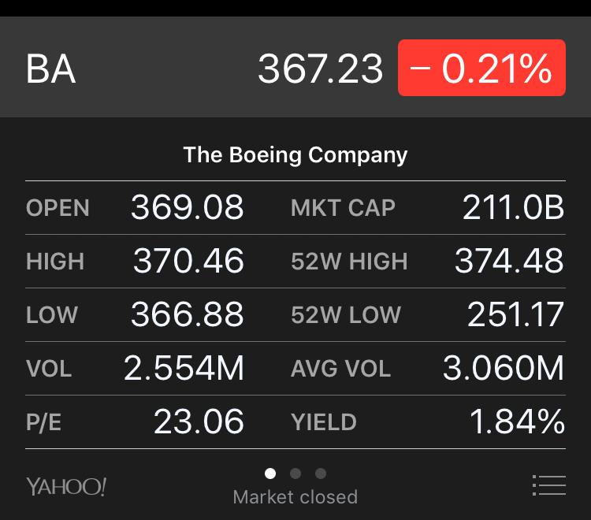Select the BA ticker symbol row

pos(295,67)
